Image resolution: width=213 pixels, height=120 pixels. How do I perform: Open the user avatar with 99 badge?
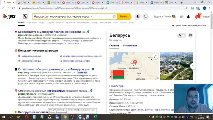[x=198, y=16]
